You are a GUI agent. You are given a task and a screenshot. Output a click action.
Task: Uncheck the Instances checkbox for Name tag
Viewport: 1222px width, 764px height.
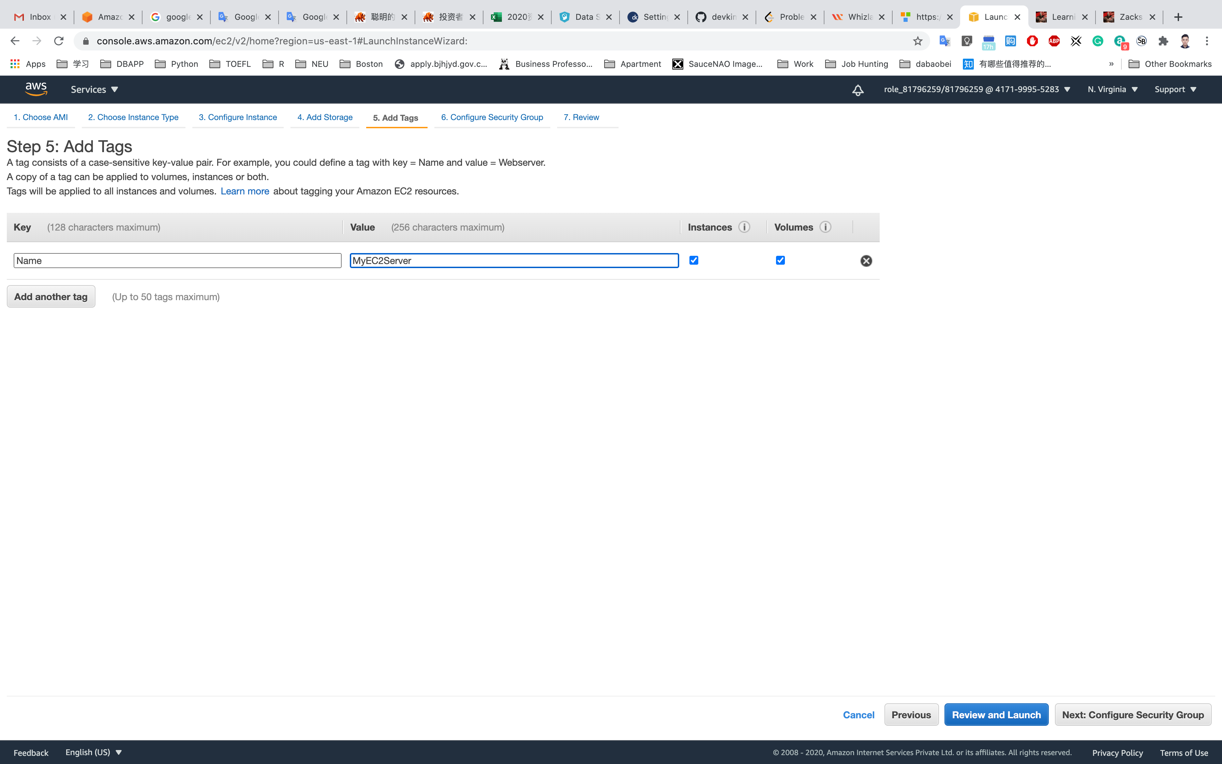click(x=693, y=260)
